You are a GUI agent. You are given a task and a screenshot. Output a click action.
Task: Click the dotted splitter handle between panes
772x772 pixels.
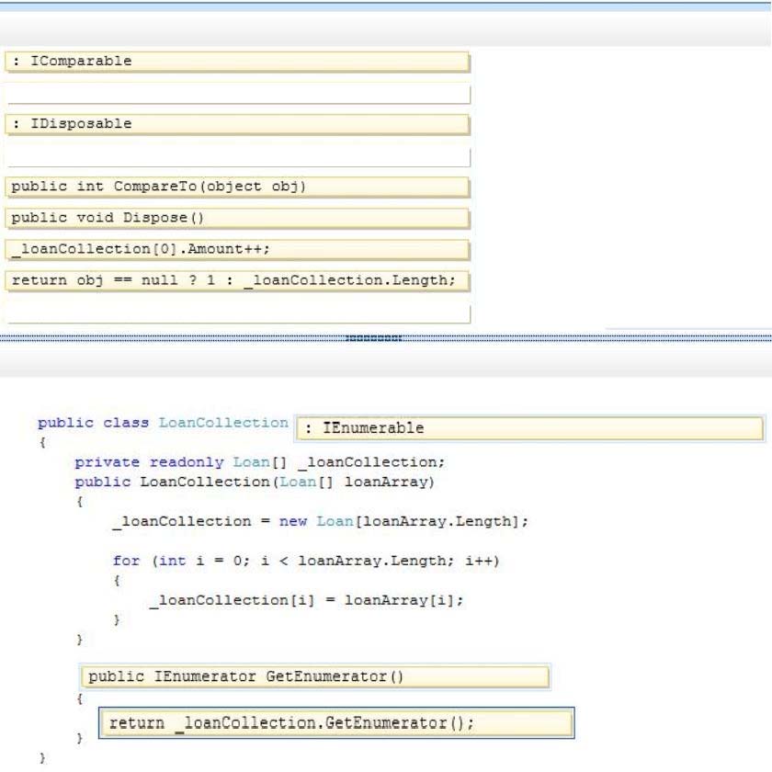click(374, 338)
